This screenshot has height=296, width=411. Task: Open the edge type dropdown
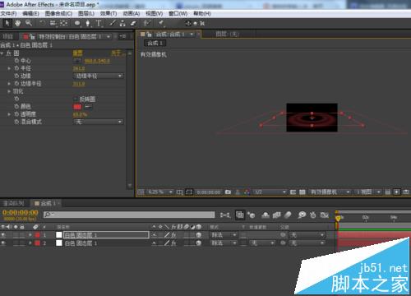[99, 76]
